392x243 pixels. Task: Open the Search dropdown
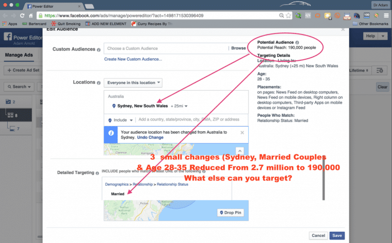click(x=19, y=86)
